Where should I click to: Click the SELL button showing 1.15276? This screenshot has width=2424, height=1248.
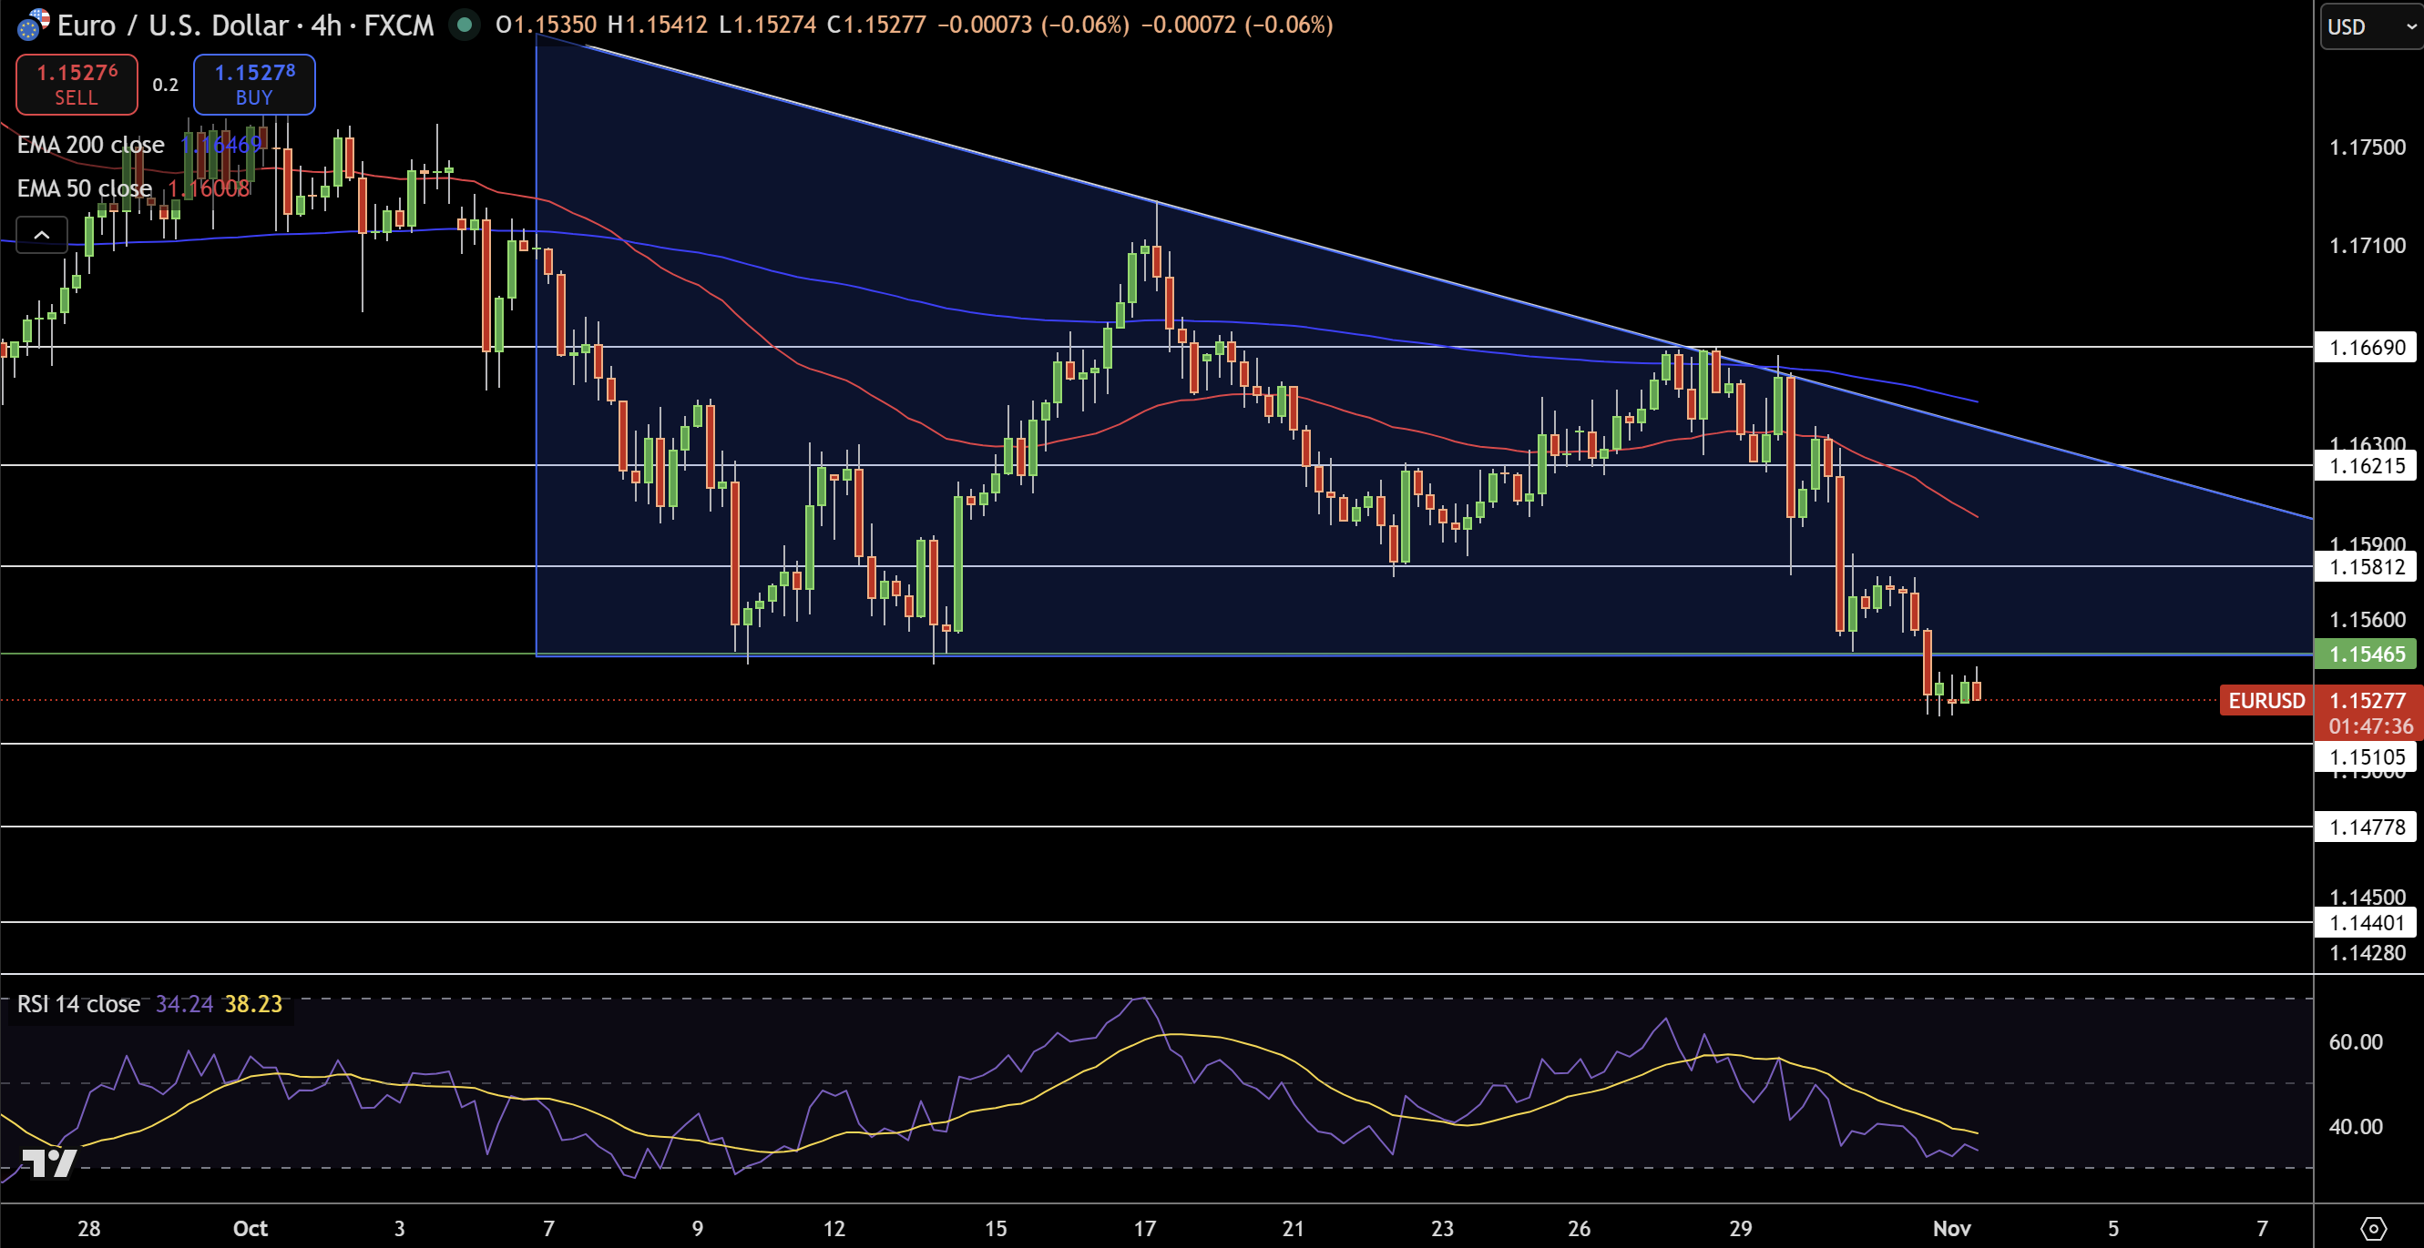[x=76, y=85]
